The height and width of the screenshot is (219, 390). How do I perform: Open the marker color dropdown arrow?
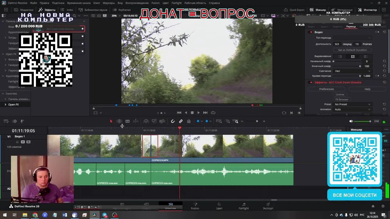[x=210, y=121]
